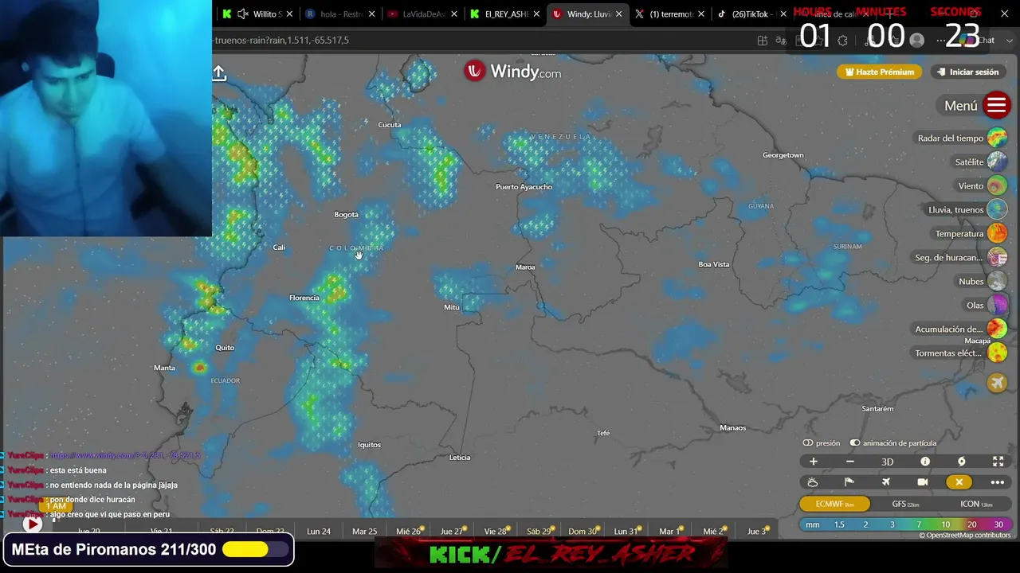Click the mm rain color legend scale
This screenshot has height=573, width=1020.
coord(905,524)
